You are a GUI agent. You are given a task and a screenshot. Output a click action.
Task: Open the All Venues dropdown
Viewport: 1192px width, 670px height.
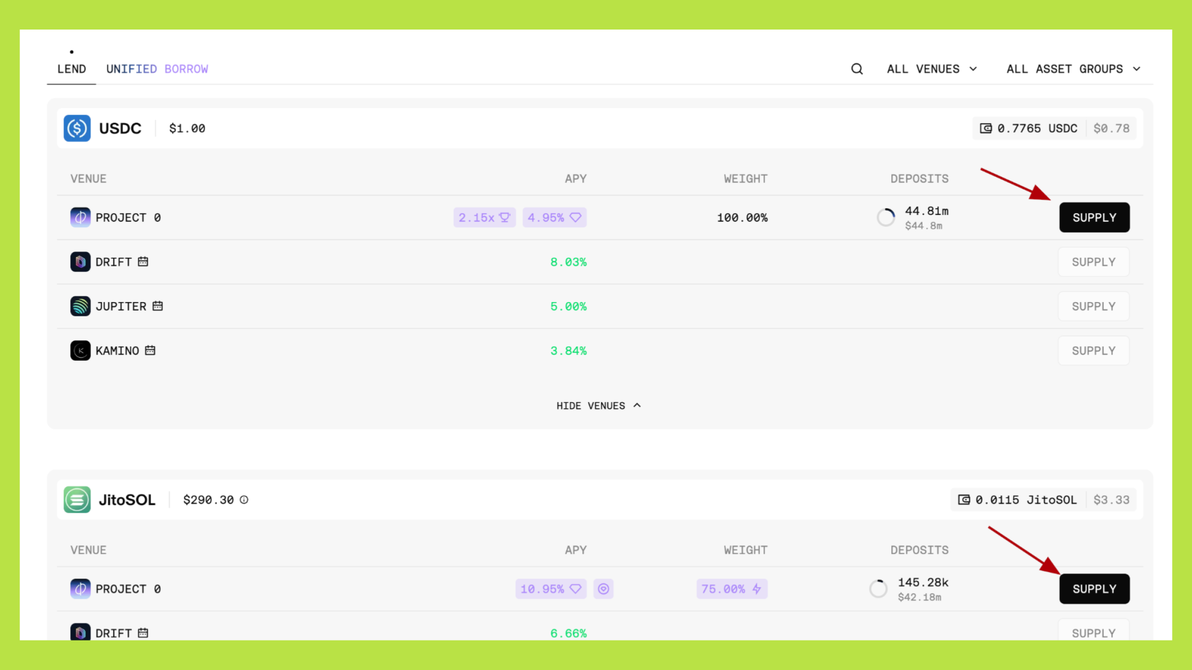(x=932, y=69)
